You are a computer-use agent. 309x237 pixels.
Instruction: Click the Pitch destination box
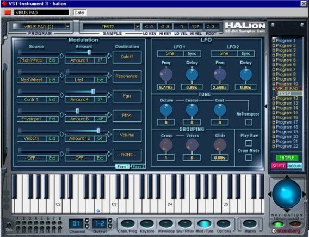point(127,116)
